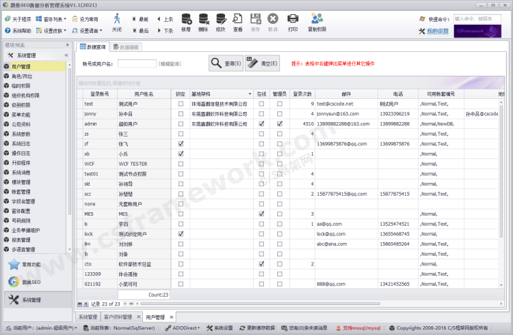513x335 pixels.
Task: Switch to 数据查询 tab
Action: (93, 47)
